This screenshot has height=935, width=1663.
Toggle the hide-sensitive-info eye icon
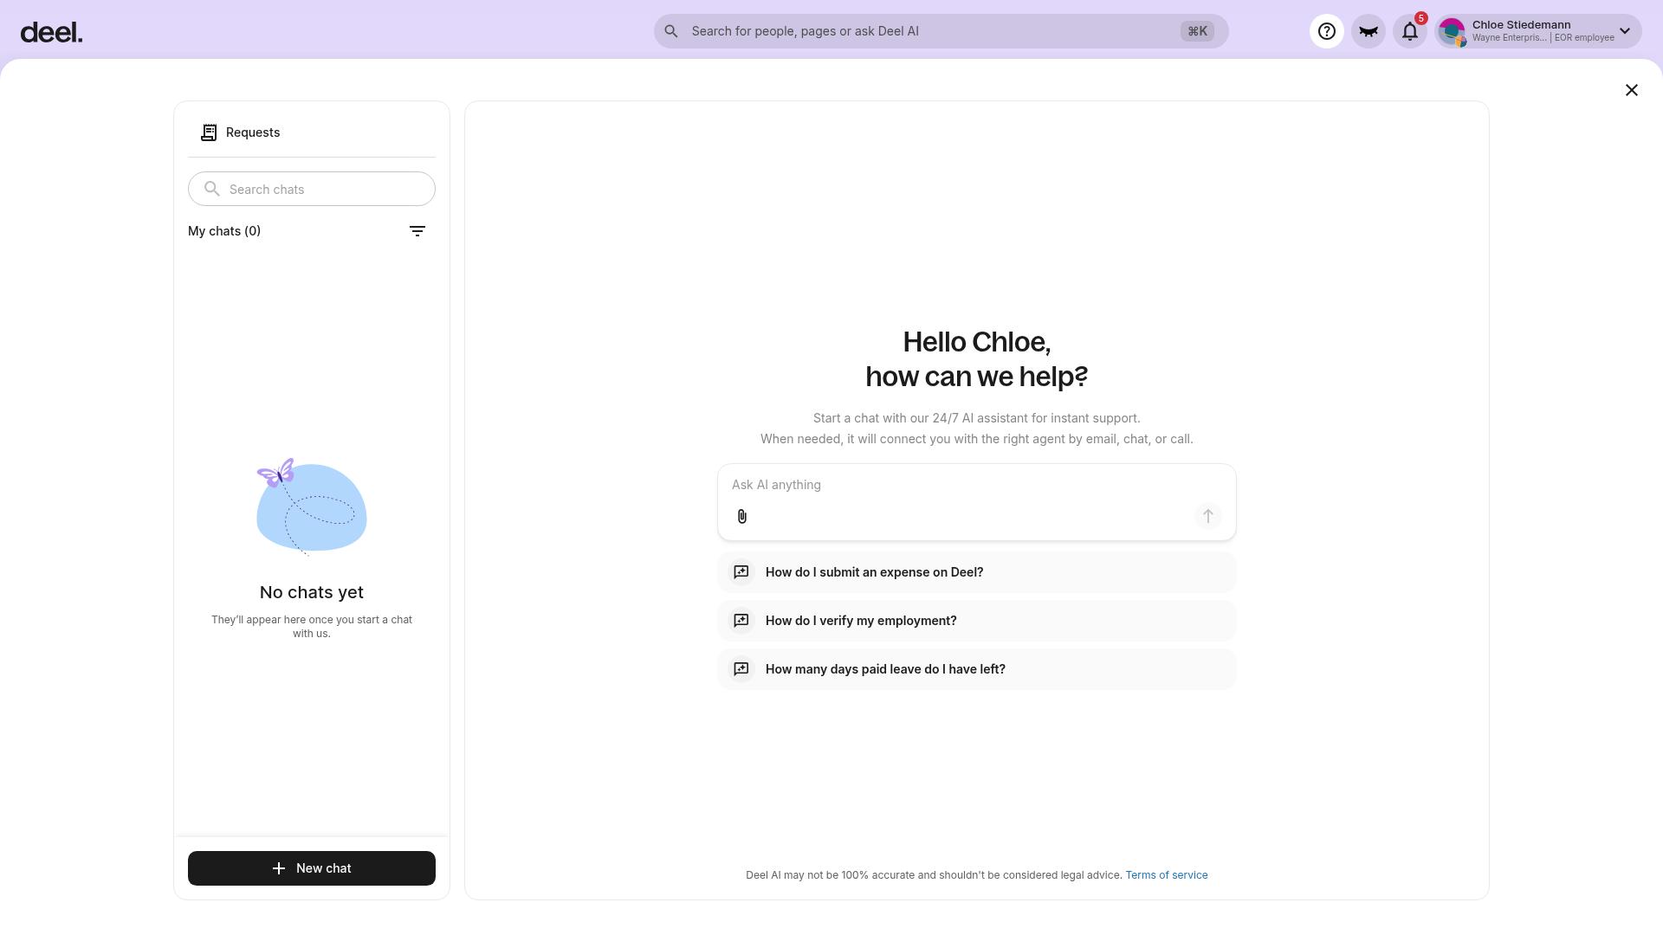pyautogui.click(x=1369, y=31)
